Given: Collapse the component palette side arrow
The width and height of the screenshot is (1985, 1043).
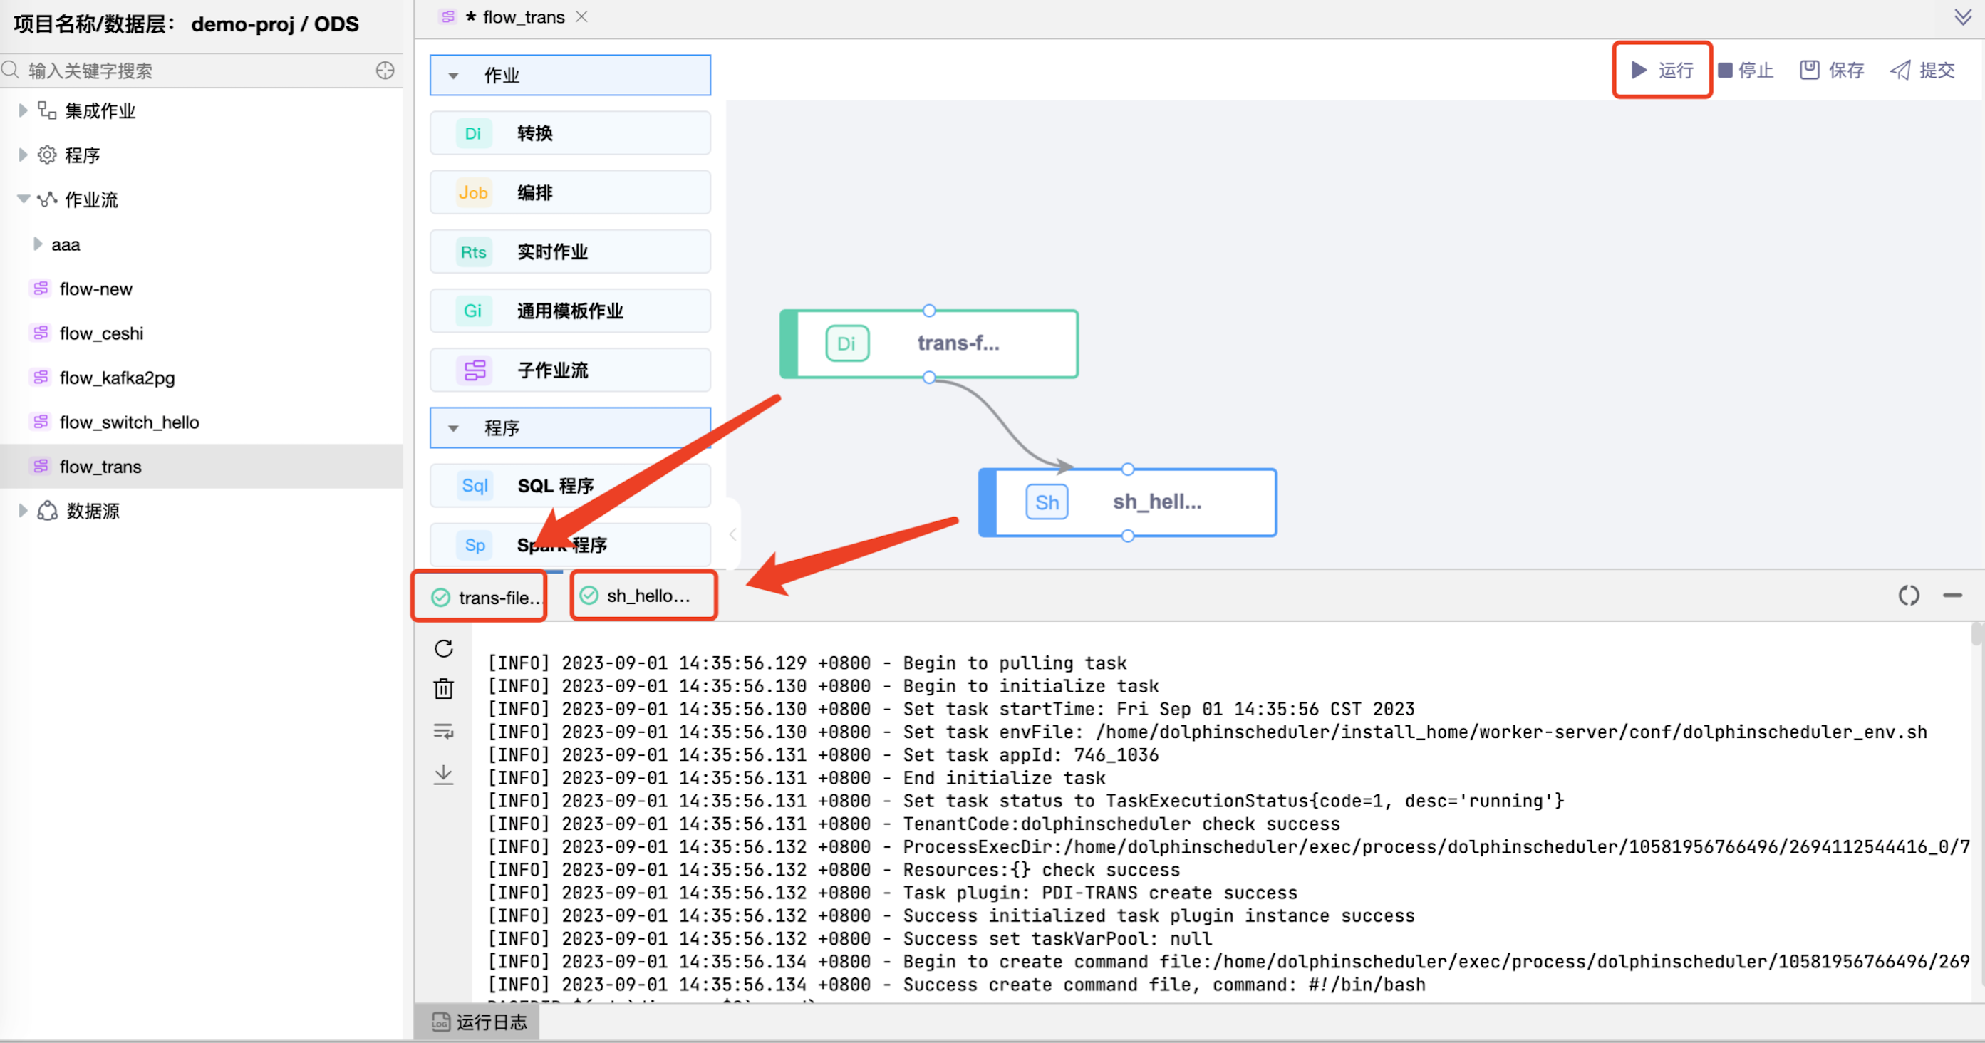Looking at the screenshot, I should [733, 534].
